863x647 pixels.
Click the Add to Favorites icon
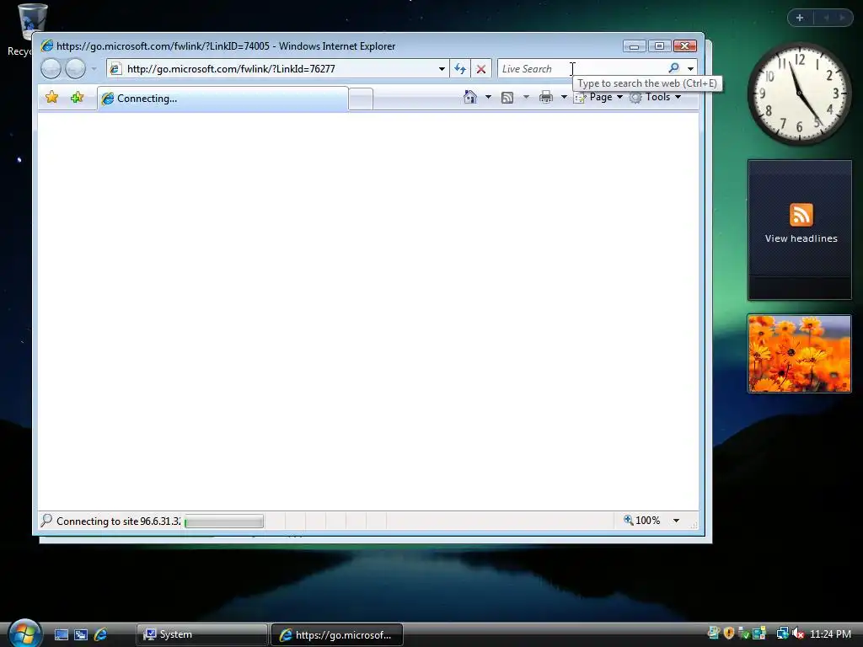click(x=77, y=98)
